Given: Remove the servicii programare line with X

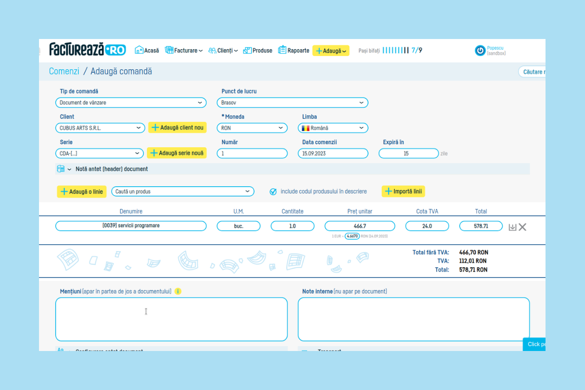Looking at the screenshot, I should [x=523, y=227].
